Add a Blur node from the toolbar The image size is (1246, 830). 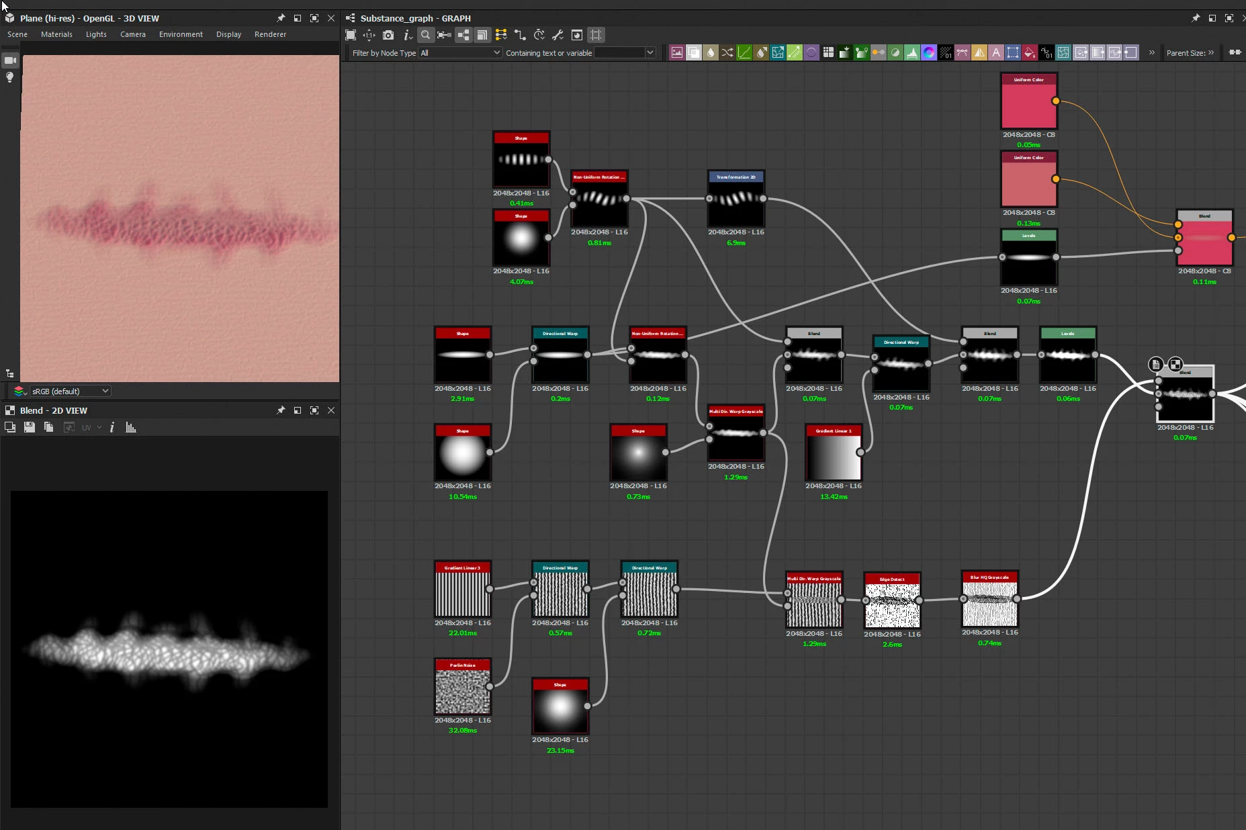point(711,52)
